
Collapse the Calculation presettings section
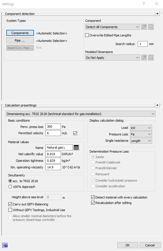click(x=157, y=105)
